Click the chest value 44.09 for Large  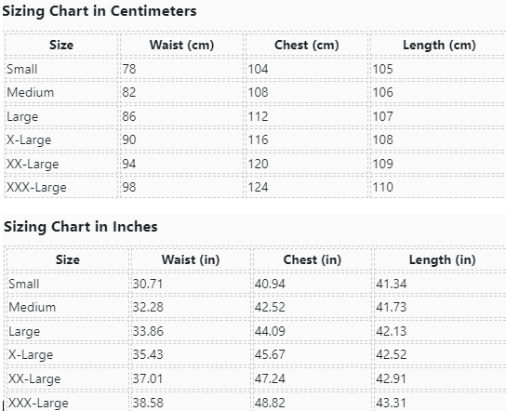point(270,331)
